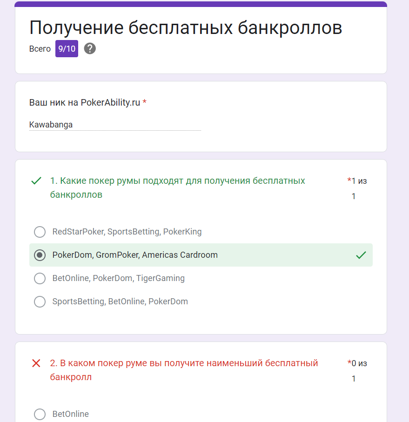Click the form title Получение бесплатных банкроллов
Screen dimensions: 409x422
coord(186,28)
